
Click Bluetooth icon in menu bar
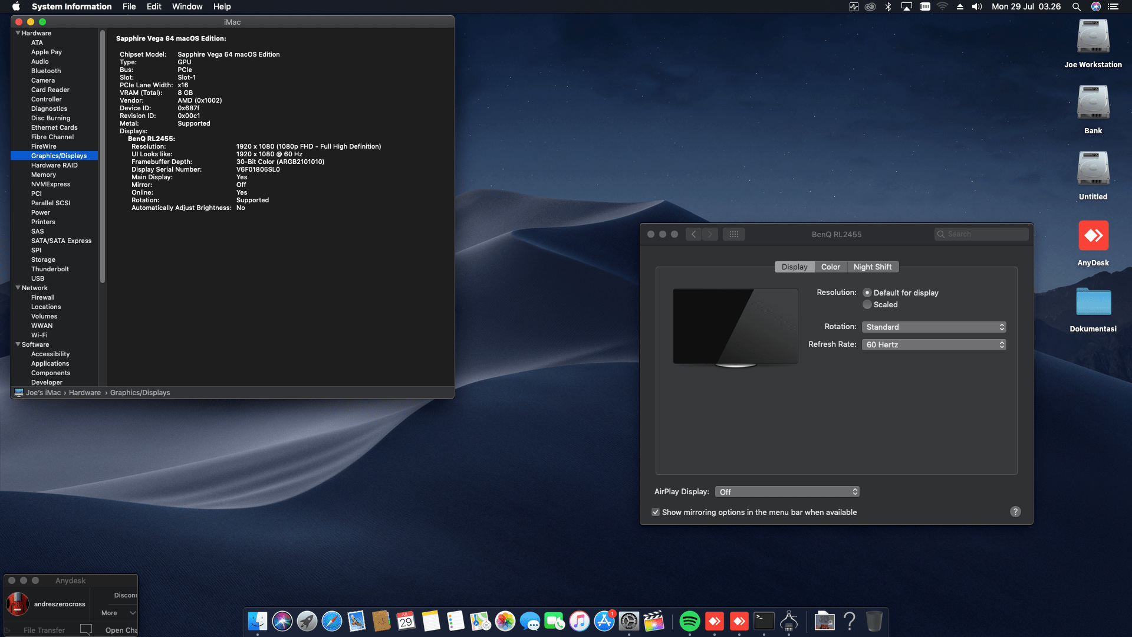(888, 6)
